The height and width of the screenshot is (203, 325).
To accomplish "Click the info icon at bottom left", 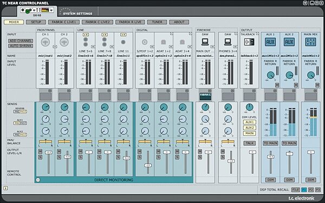I will click(5, 188).
